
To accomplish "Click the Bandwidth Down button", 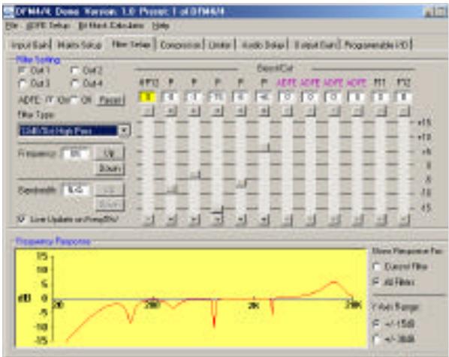I will 109,204.
